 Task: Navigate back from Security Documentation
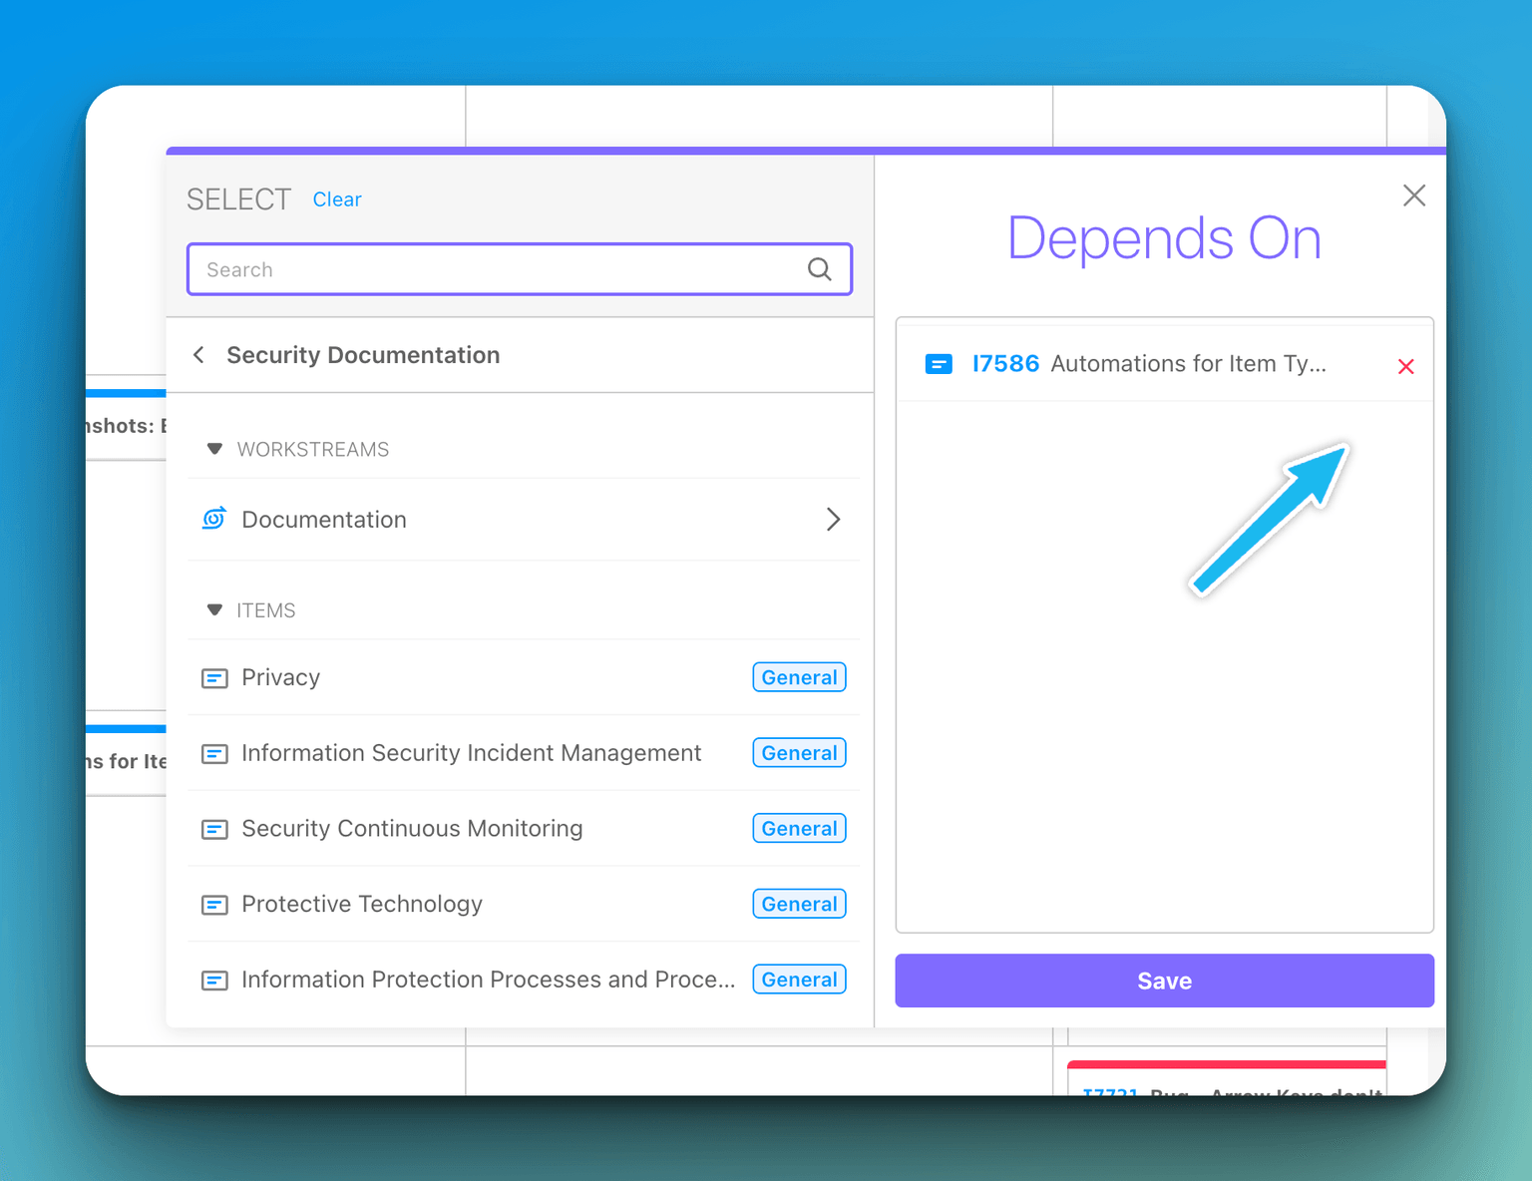coord(197,354)
